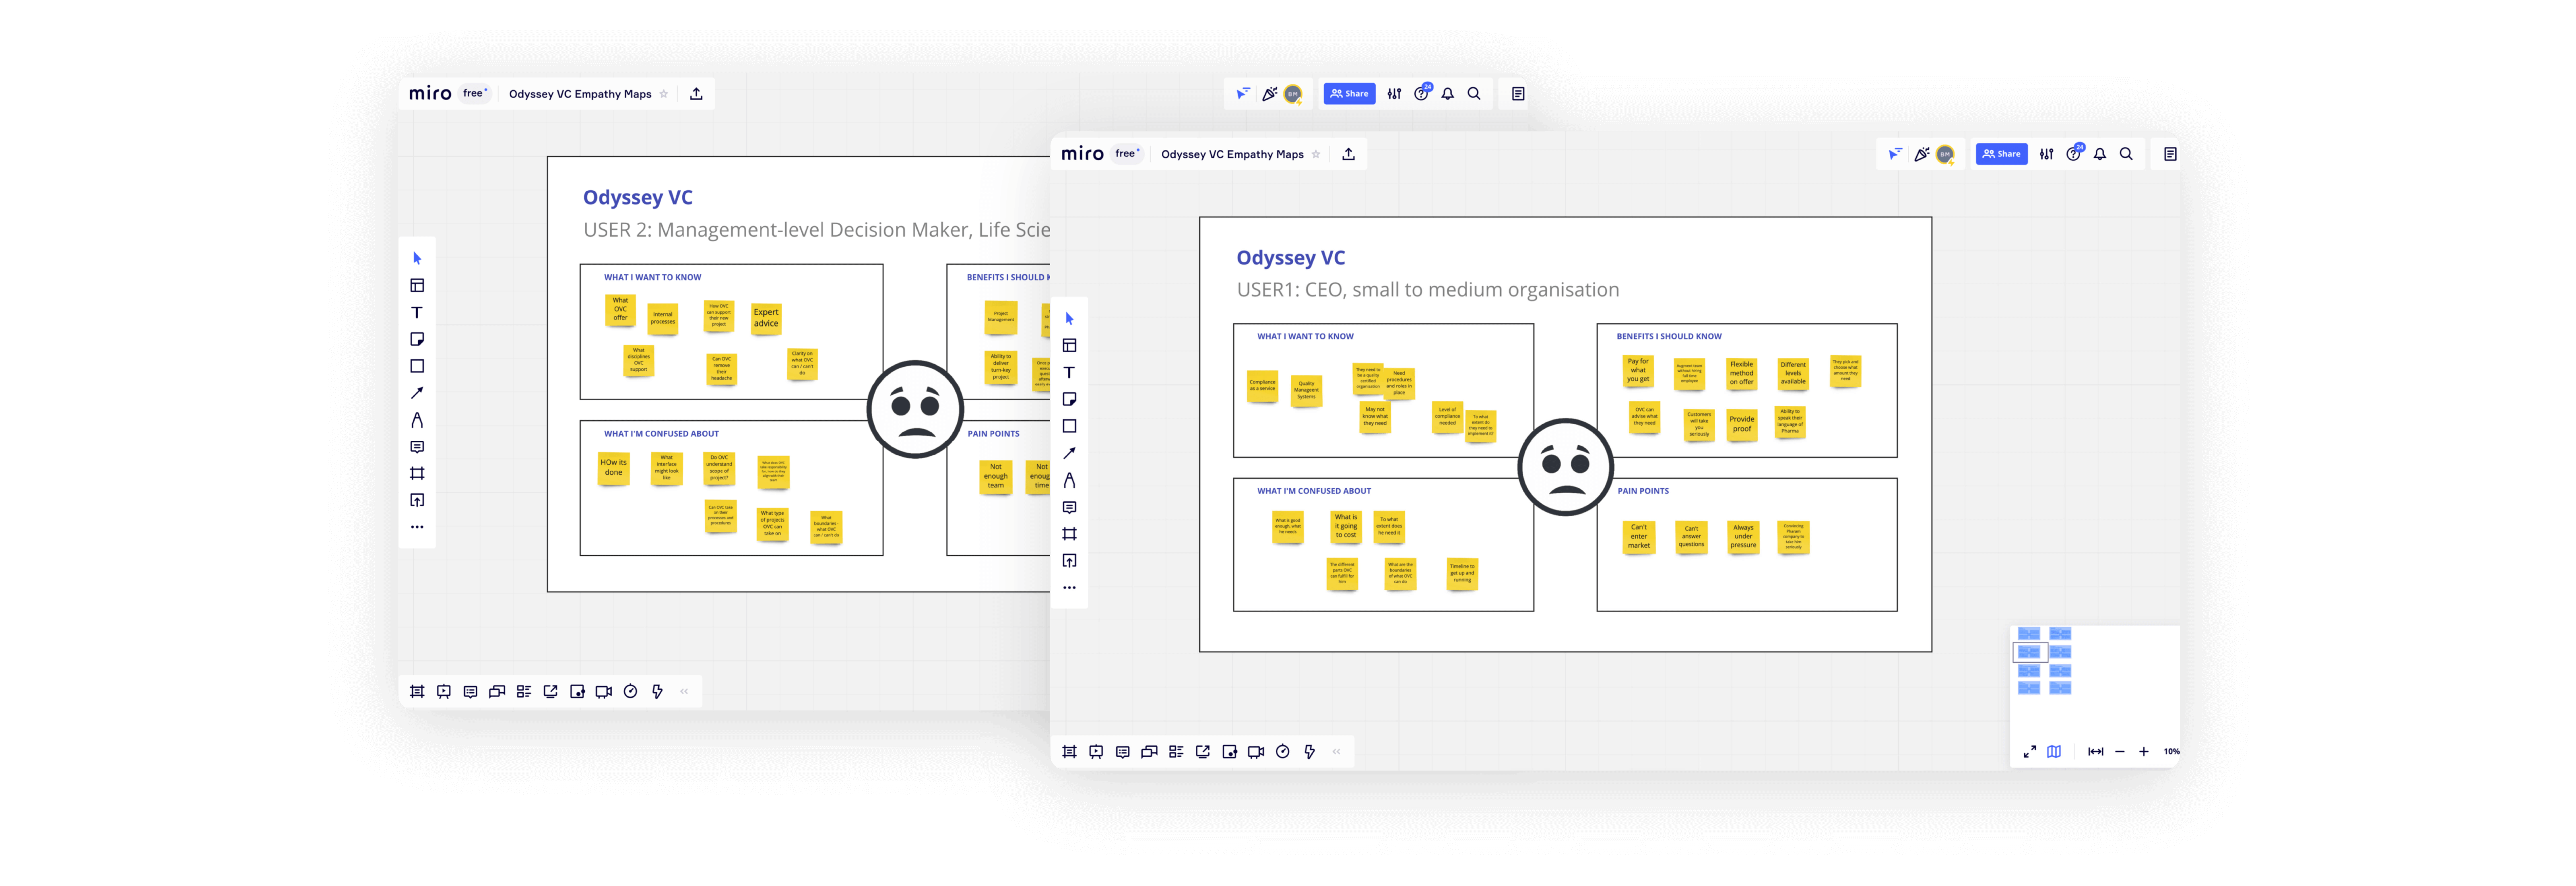Open voting lightning icon in front window
The width and height of the screenshot is (2576, 886).
point(1310,752)
